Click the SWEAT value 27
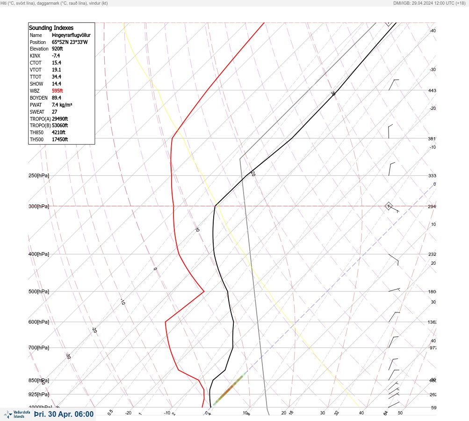The height and width of the screenshot is (421, 469). tap(54, 112)
